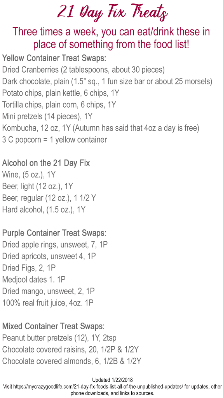Click the Dark chocolate, plain entry
This screenshot has width=223, height=398.
[107, 82]
